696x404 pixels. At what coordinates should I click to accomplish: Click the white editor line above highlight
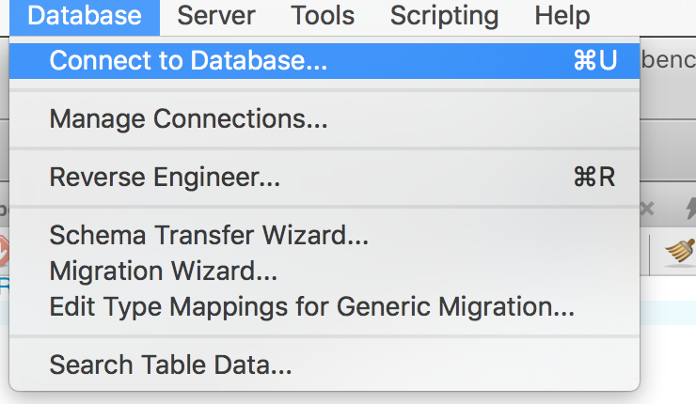[x=668, y=287]
